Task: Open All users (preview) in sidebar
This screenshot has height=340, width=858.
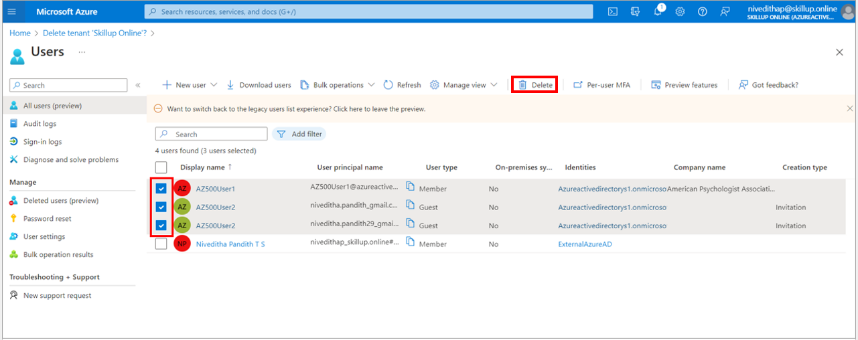Action: click(74, 106)
